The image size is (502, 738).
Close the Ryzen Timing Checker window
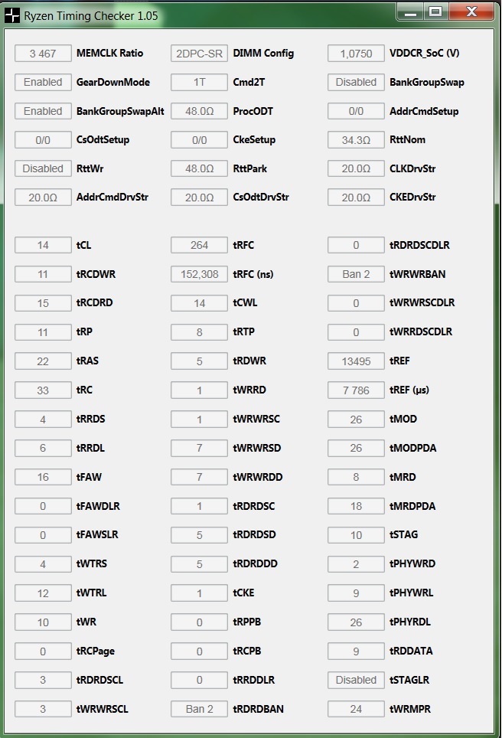[x=471, y=11]
